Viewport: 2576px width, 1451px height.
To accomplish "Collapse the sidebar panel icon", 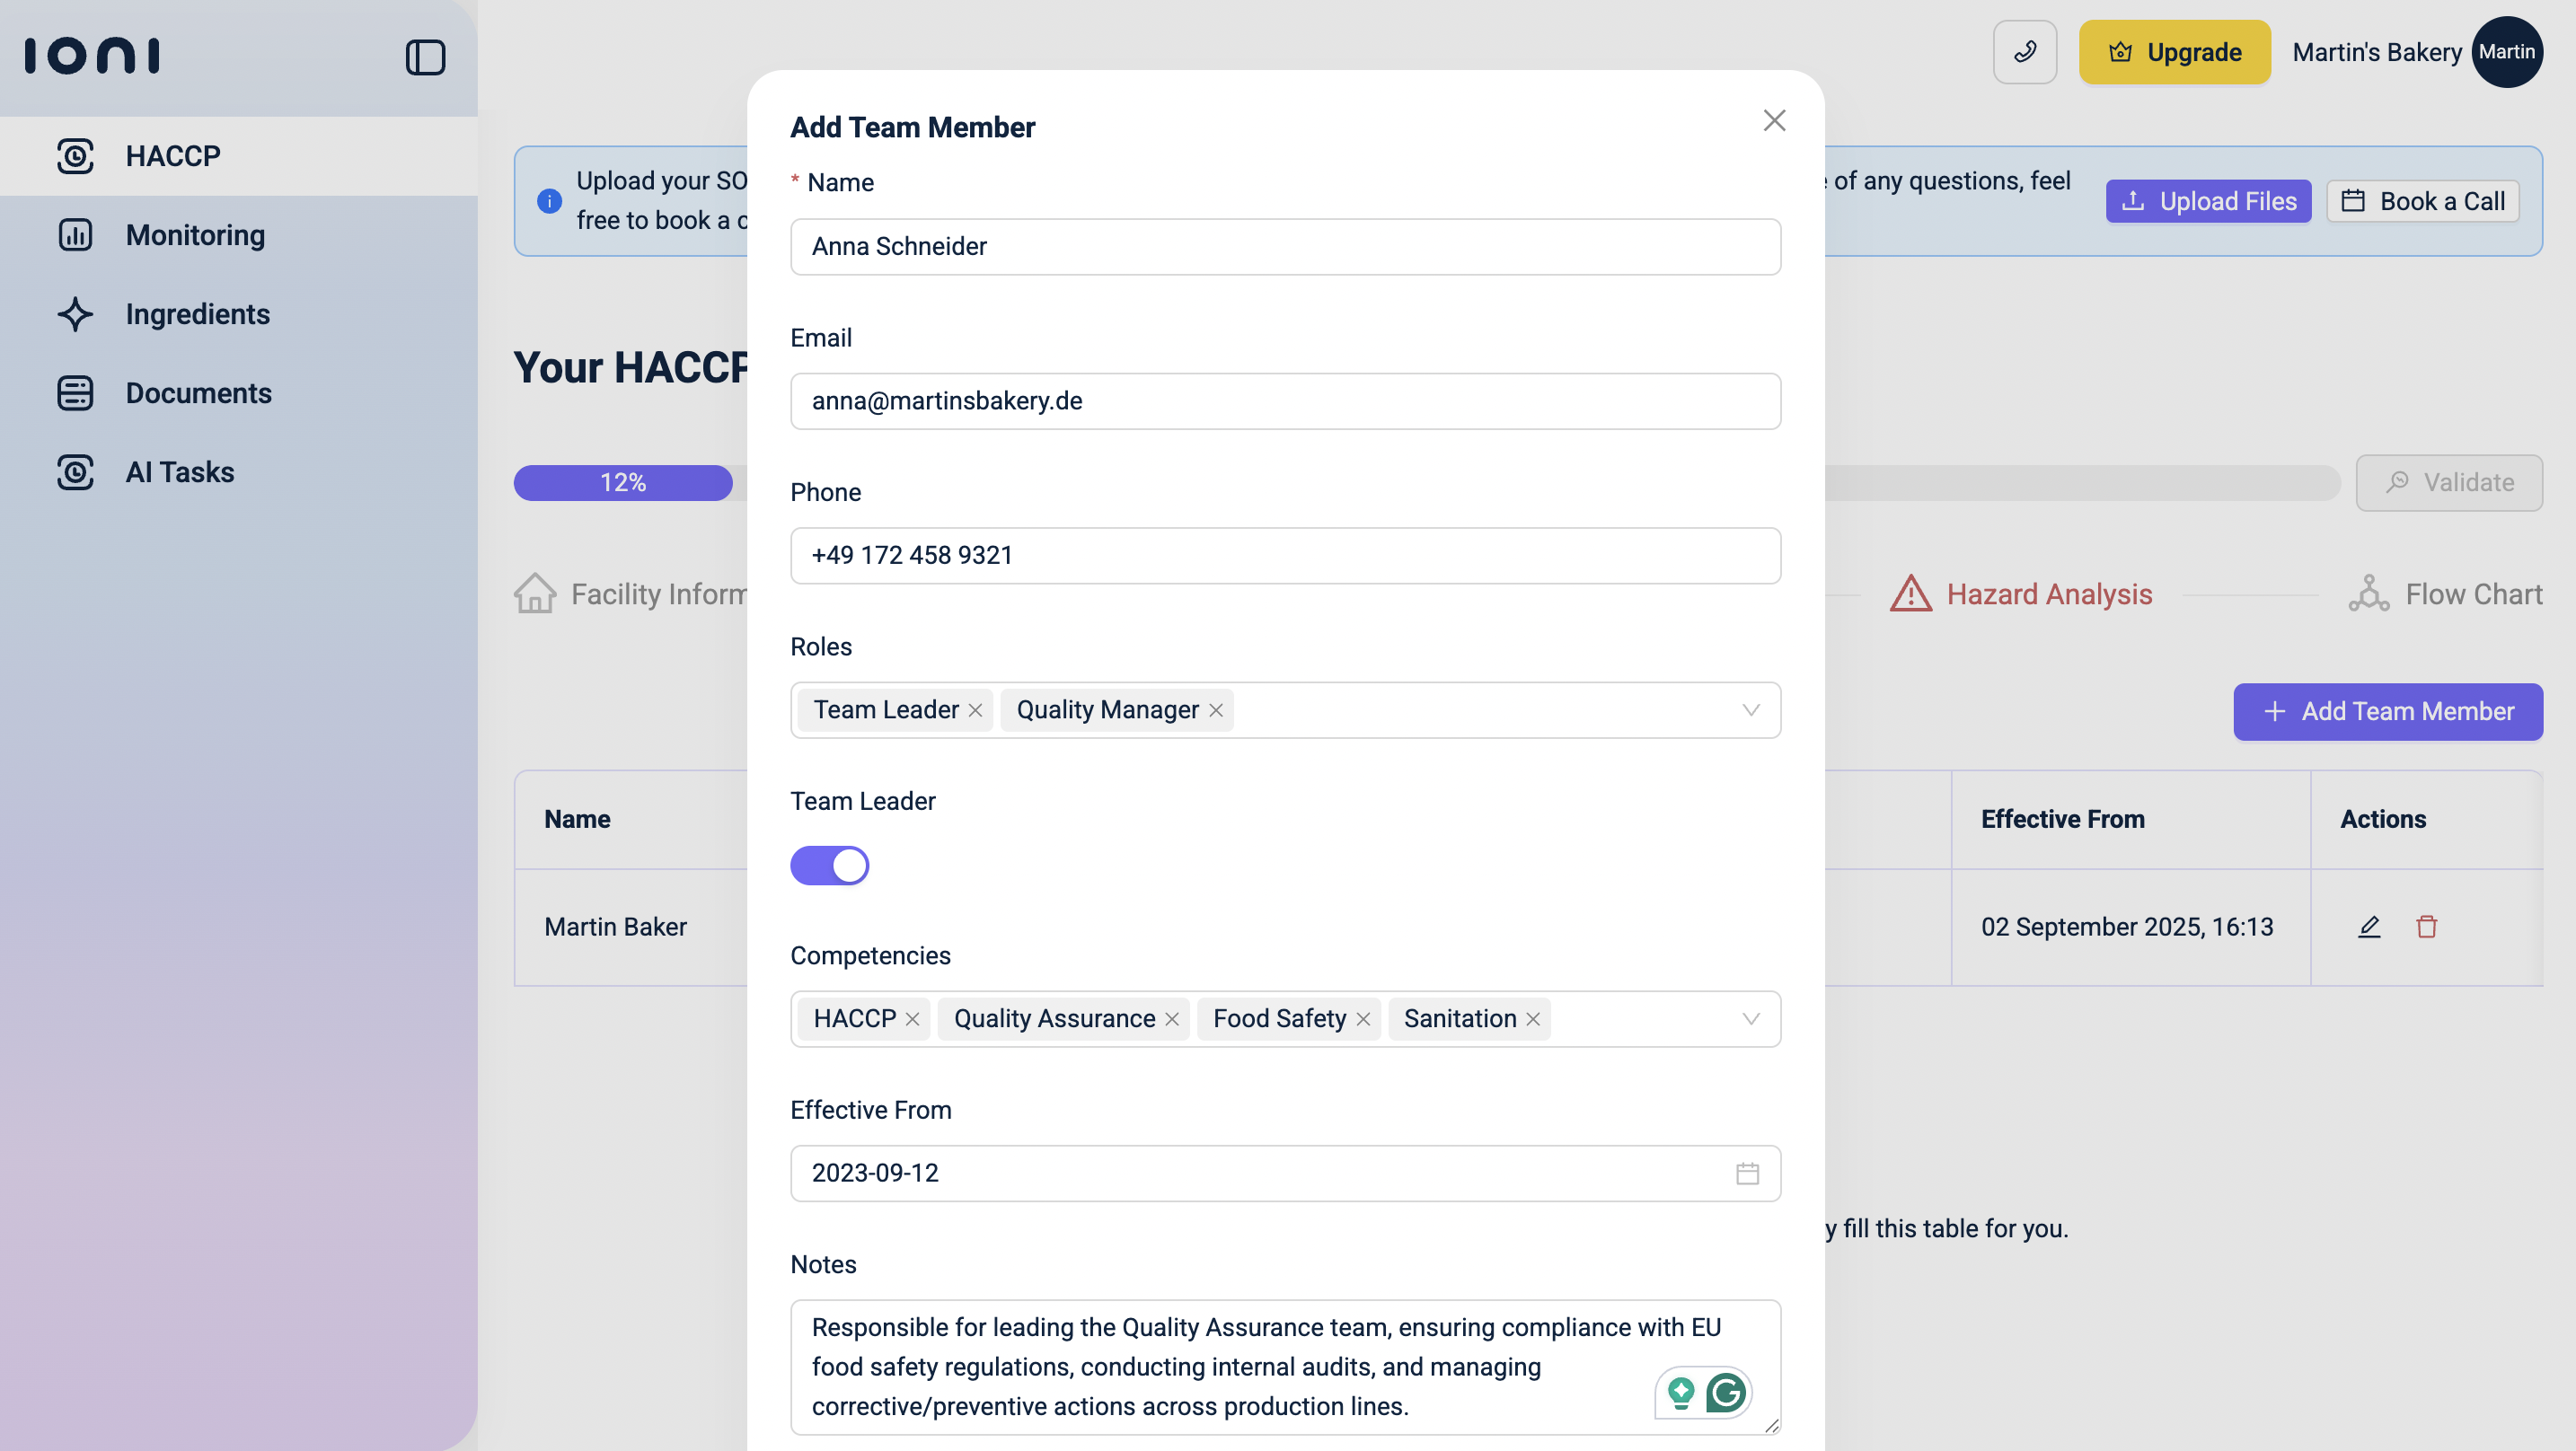I will 425,57.
